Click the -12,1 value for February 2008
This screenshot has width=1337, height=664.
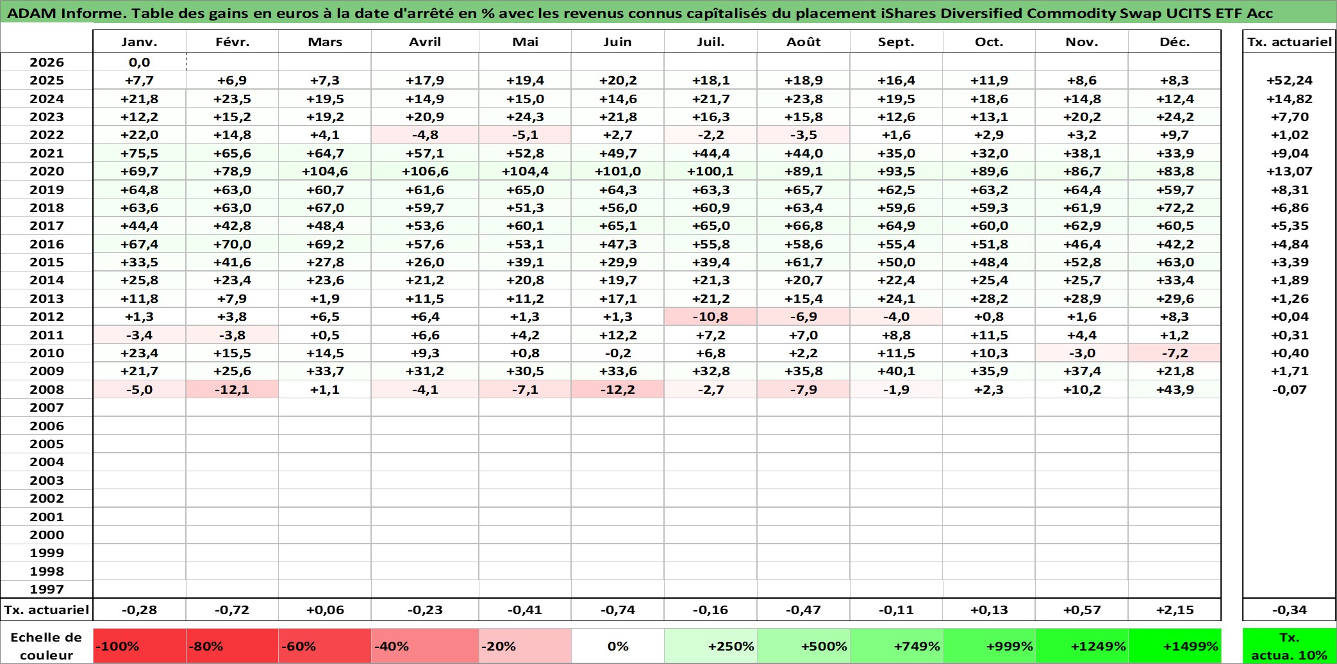pyautogui.click(x=232, y=389)
